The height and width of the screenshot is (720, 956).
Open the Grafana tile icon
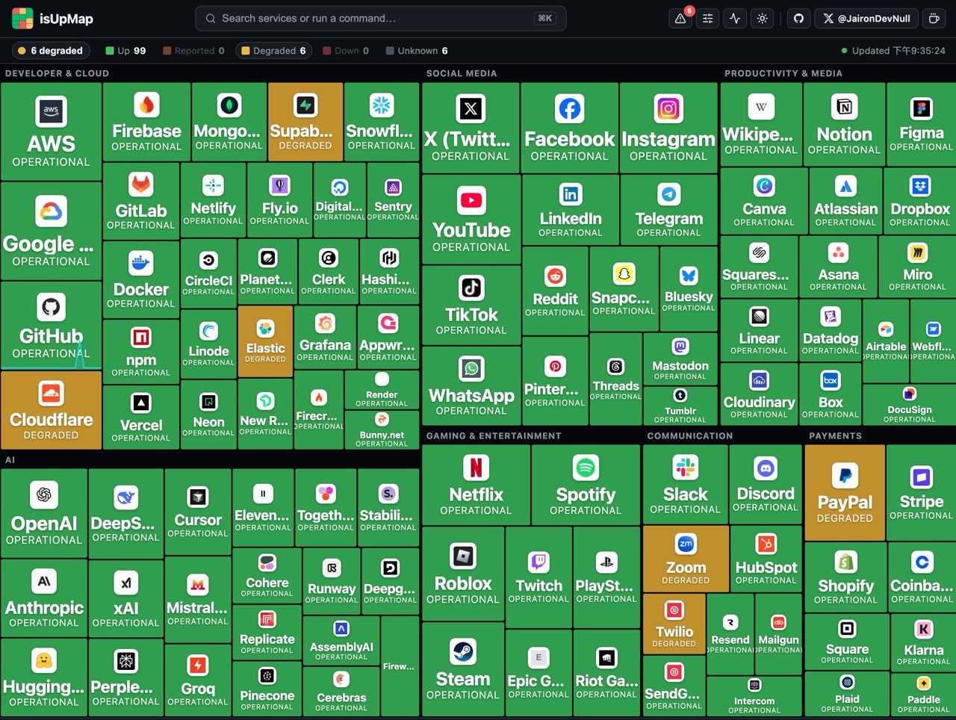coord(325,323)
